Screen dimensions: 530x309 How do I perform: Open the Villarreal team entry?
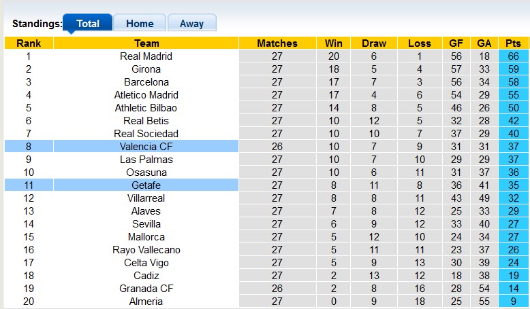(x=146, y=198)
